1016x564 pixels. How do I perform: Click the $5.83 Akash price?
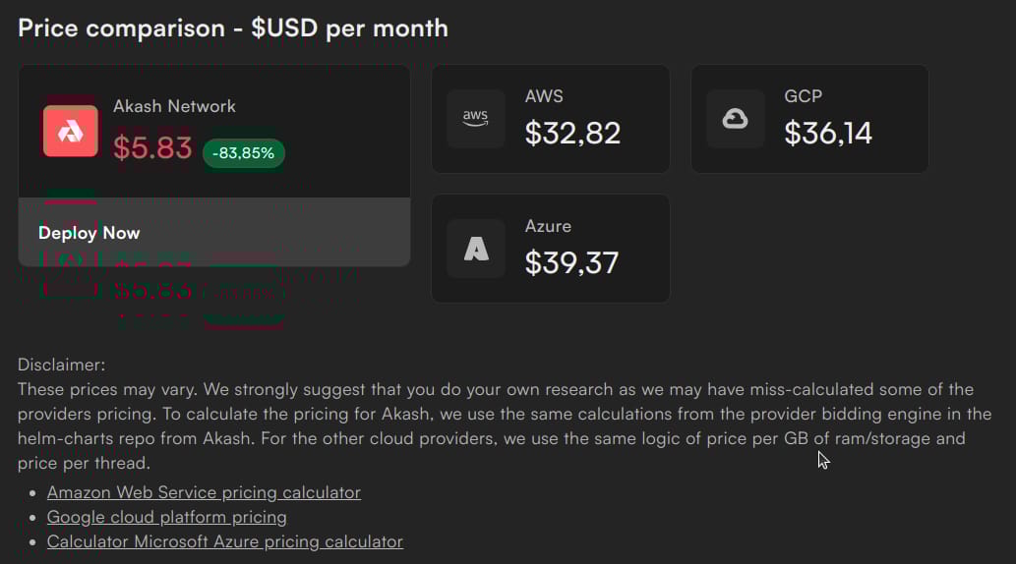(152, 147)
